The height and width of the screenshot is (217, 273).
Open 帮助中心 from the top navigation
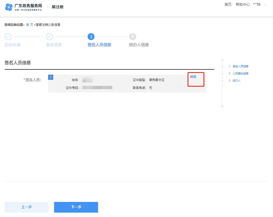click(x=243, y=4)
